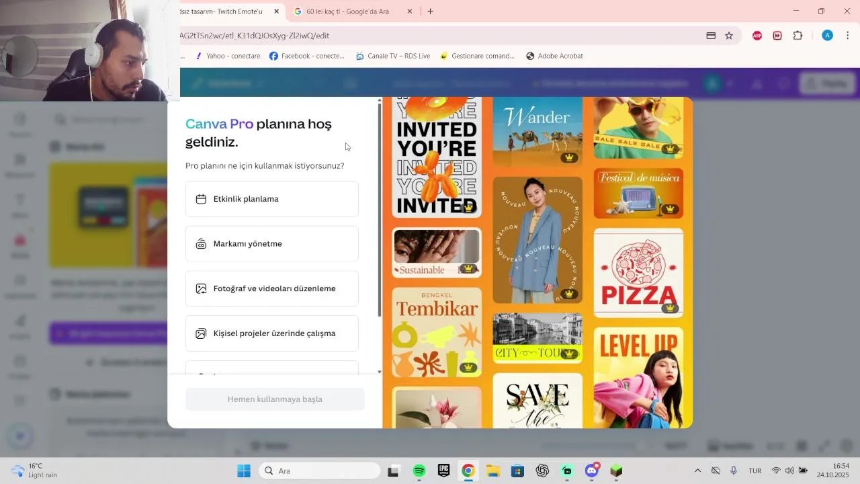The image size is (860, 484).
Task: Click the scroll down arrow of options list
Action: pyautogui.click(x=379, y=372)
